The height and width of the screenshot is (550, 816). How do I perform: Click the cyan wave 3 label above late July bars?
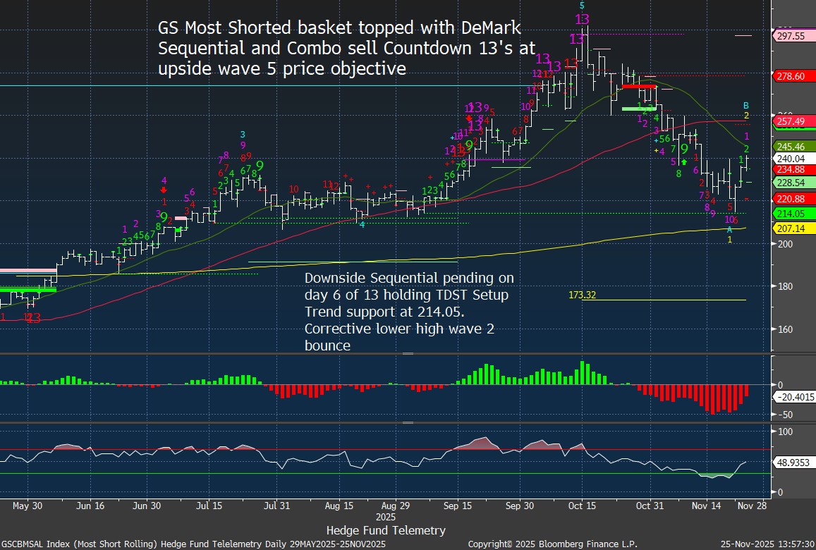[242, 134]
